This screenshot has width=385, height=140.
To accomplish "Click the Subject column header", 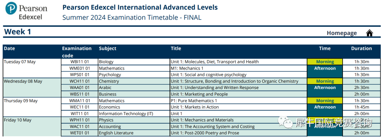I will pyautogui.click(x=108, y=48).
